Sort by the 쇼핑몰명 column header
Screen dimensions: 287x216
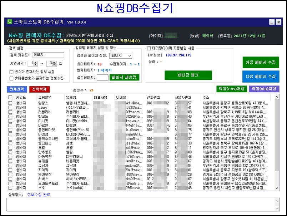[x=45, y=97]
